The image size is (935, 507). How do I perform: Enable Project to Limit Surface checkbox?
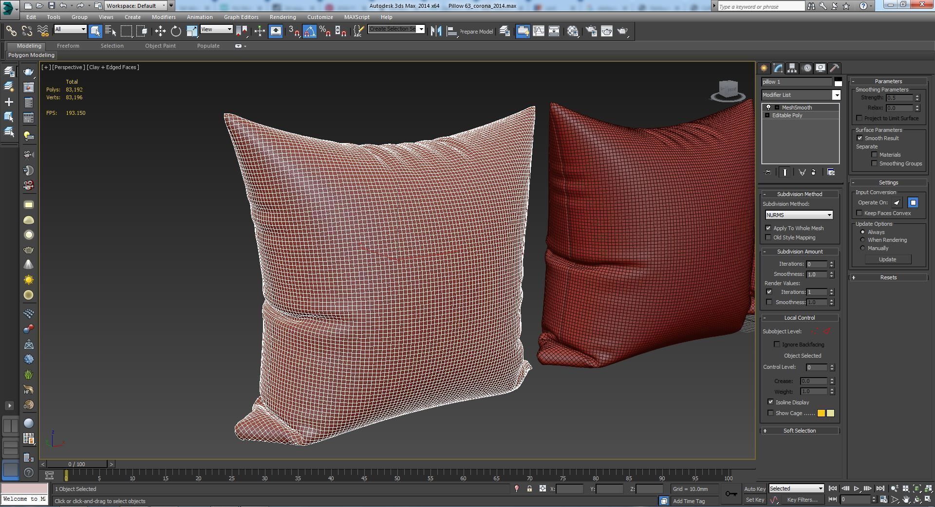click(859, 118)
